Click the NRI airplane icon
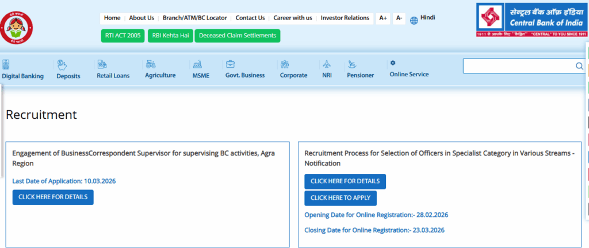The image size is (589, 248). click(327, 64)
